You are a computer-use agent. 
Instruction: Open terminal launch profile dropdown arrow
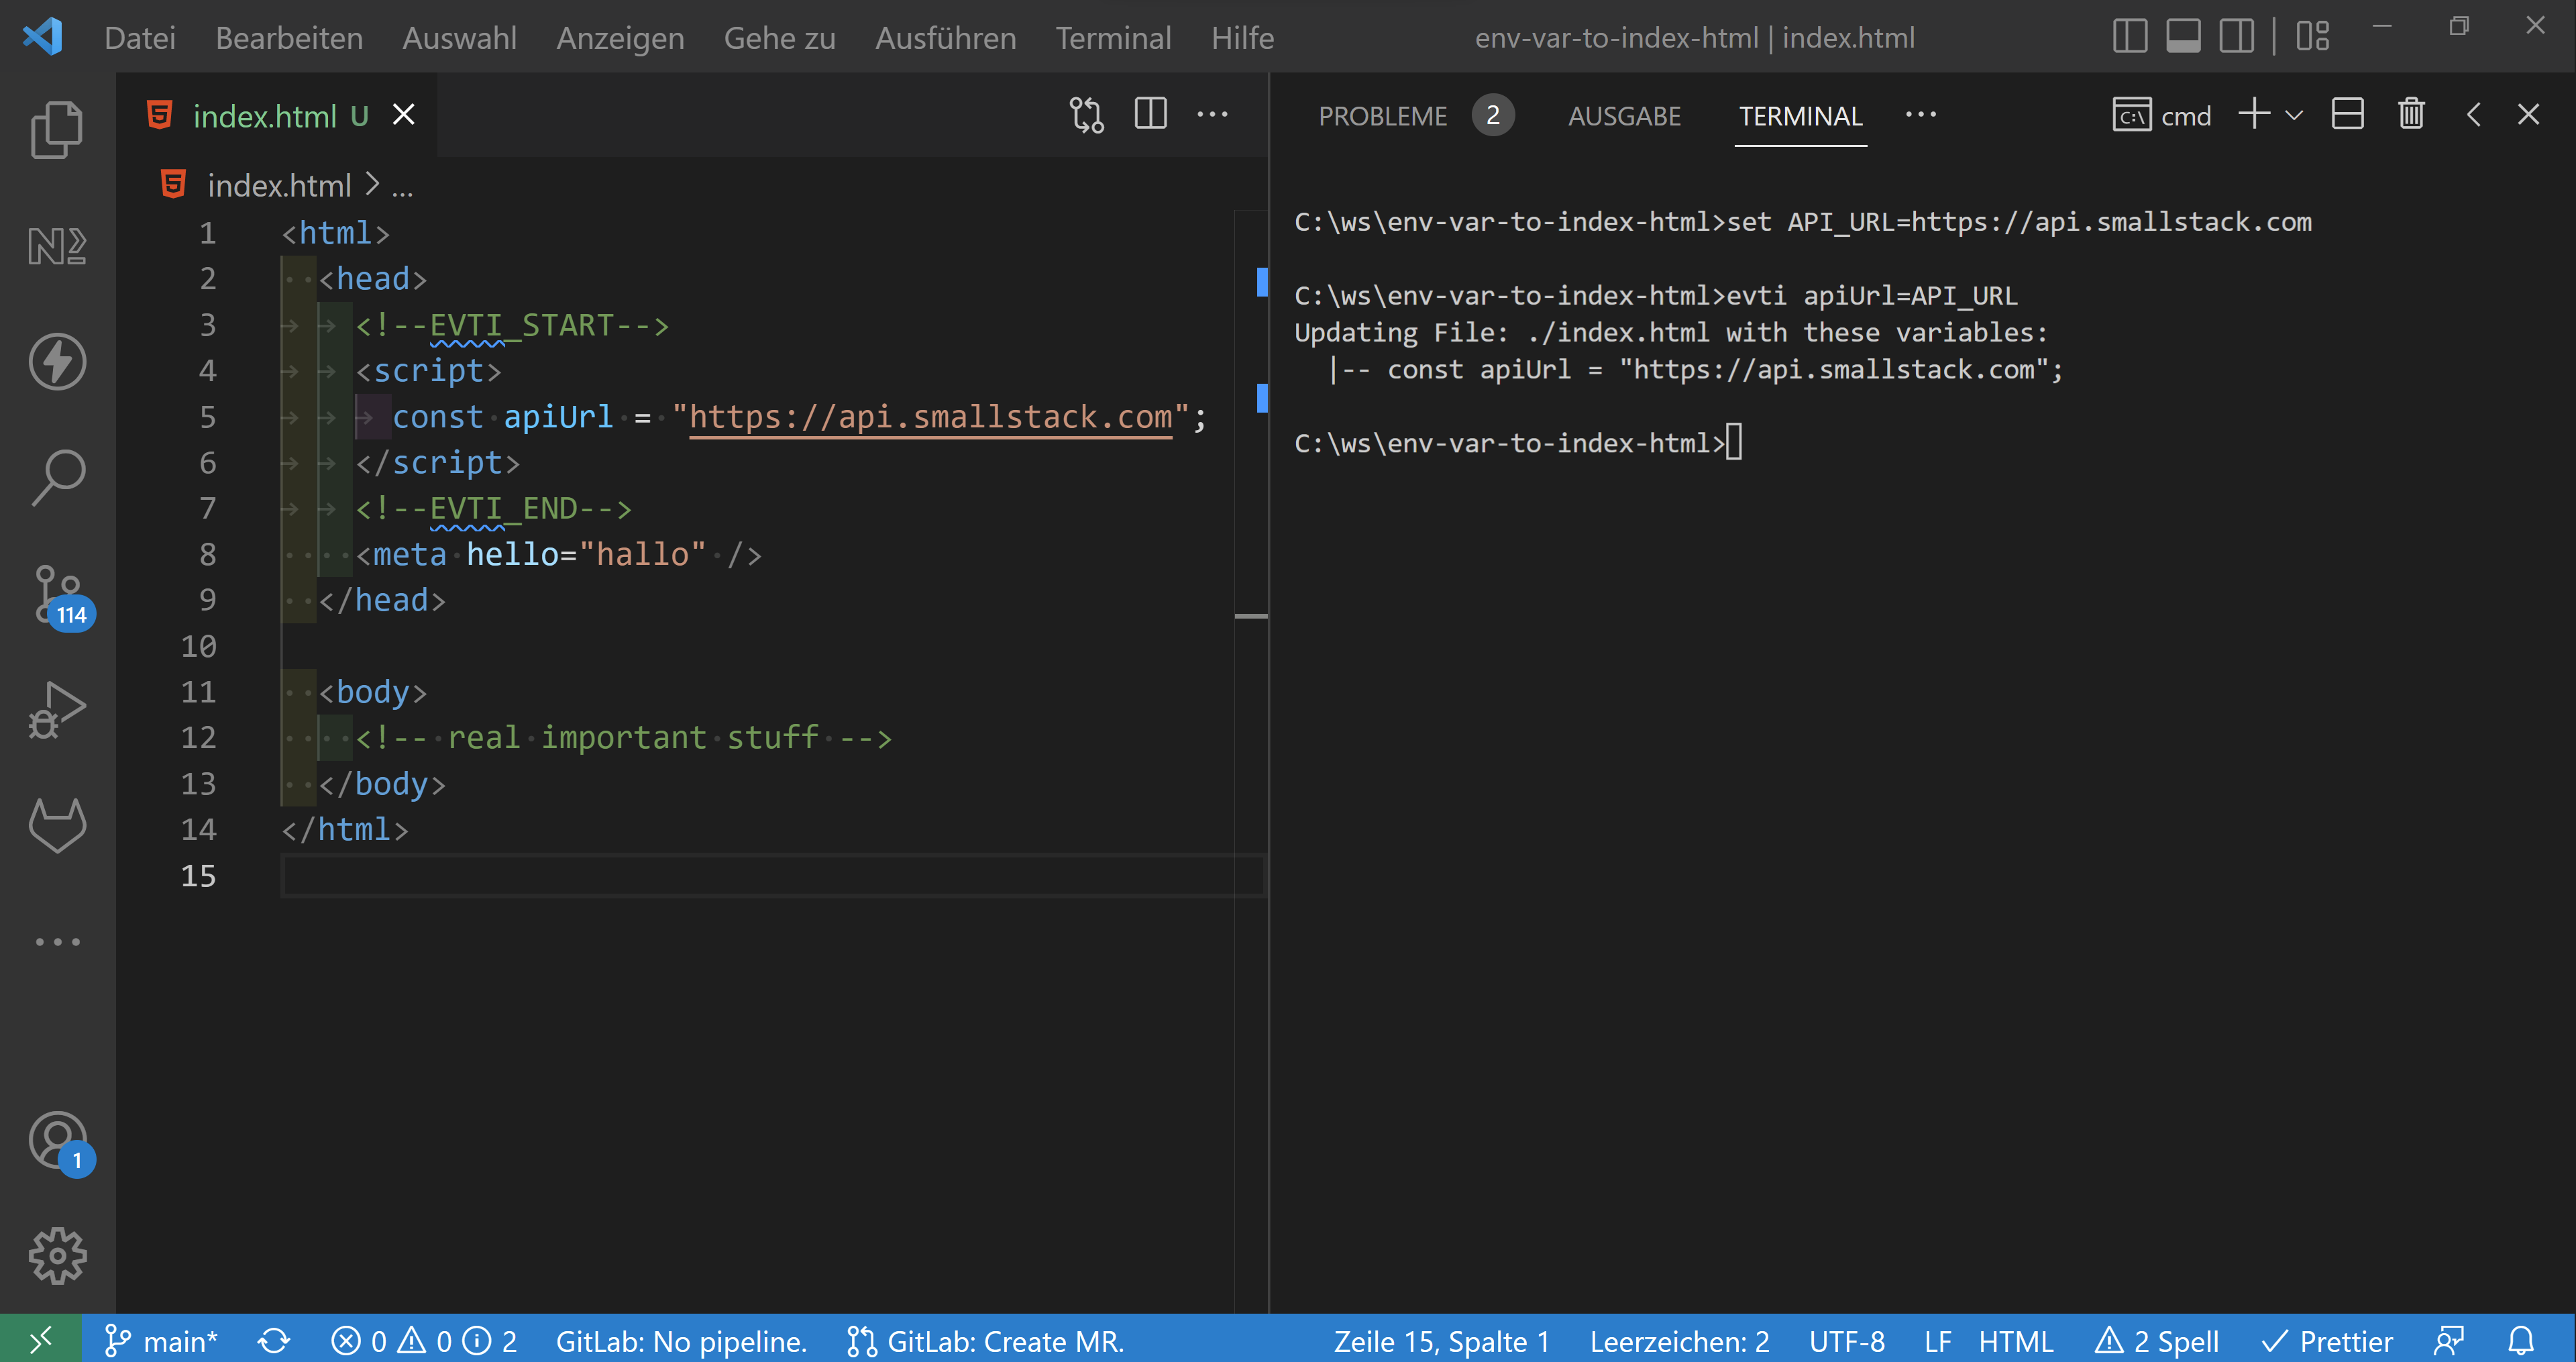(x=2294, y=115)
